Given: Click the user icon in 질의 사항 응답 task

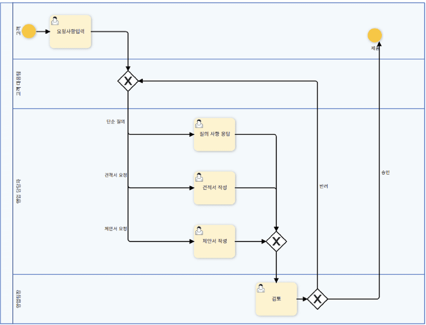Looking at the screenshot, I should click(199, 124).
